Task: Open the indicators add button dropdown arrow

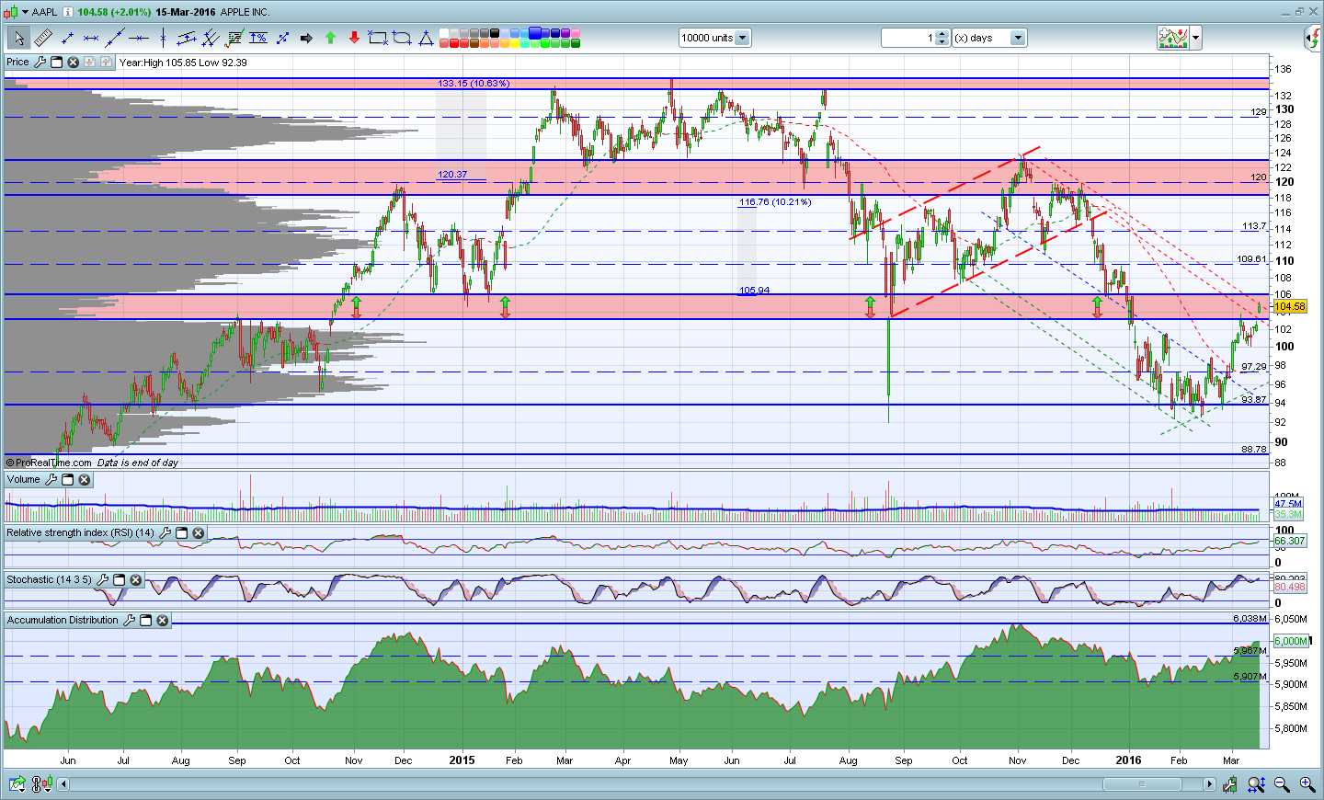Action: (x=1196, y=38)
